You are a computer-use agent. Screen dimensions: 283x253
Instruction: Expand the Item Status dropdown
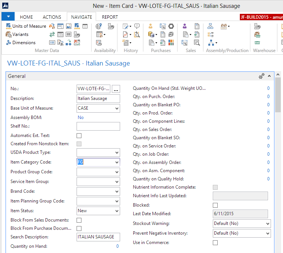(x=117, y=211)
